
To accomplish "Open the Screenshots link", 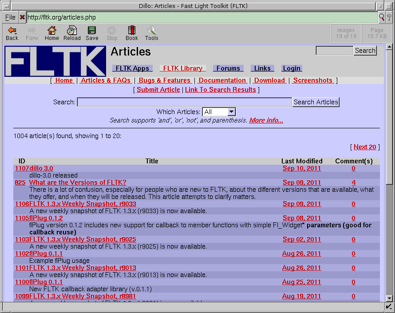I will [x=312, y=80].
